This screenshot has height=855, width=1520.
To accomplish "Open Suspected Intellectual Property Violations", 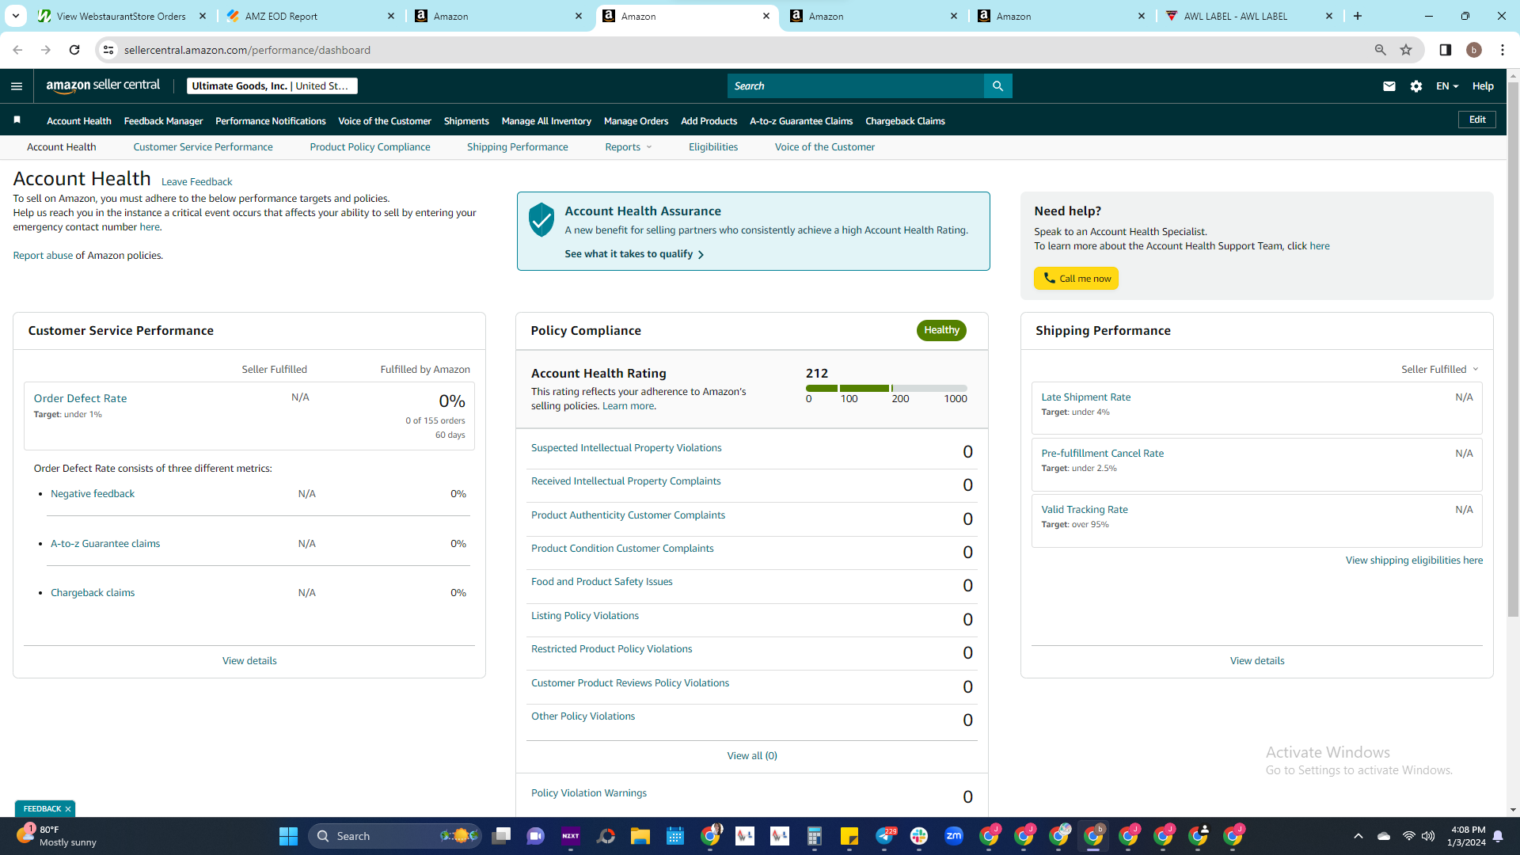I will [626, 448].
